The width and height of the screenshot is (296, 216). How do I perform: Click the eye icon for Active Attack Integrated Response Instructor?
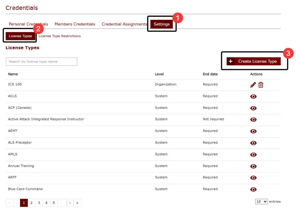(253, 120)
